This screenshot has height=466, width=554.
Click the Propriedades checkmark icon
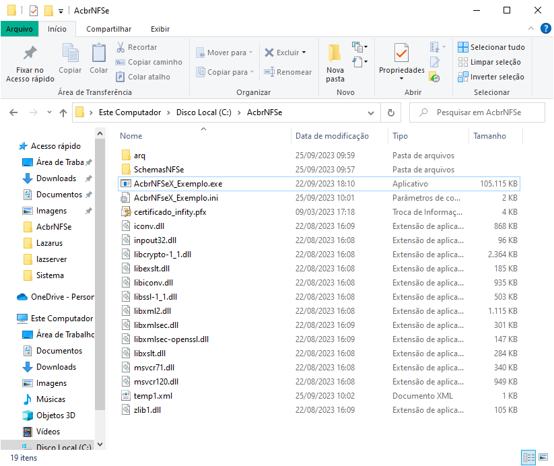[402, 53]
